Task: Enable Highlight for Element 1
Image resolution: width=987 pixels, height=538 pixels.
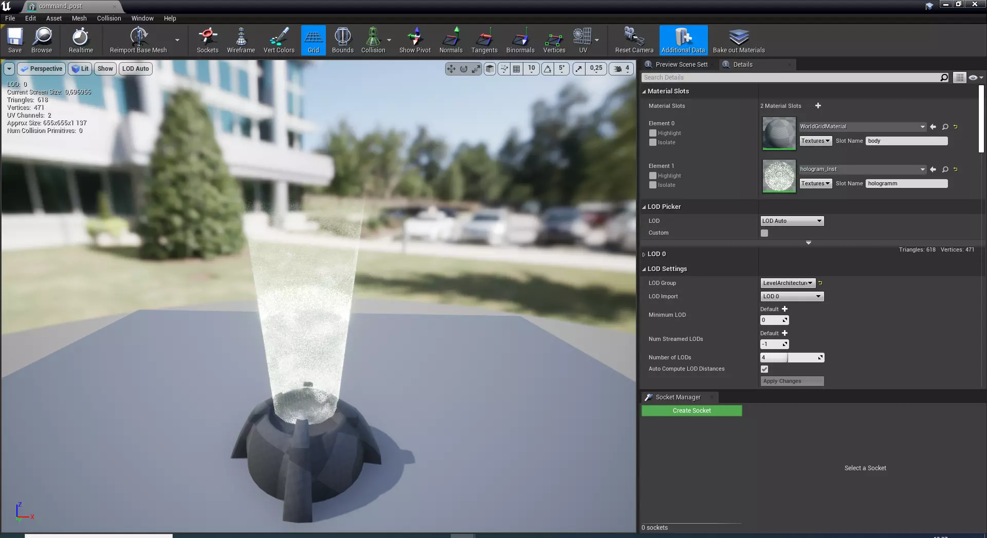Action: click(x=653, y=176)
